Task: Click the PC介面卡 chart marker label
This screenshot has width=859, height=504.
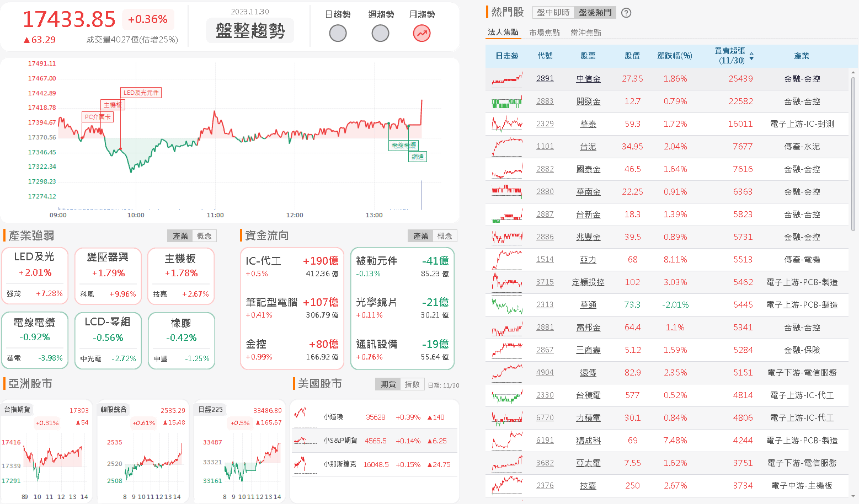Action: (x=98, y=117)
